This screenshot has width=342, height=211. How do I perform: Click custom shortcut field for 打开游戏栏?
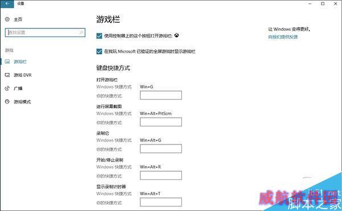click(161, 96)
